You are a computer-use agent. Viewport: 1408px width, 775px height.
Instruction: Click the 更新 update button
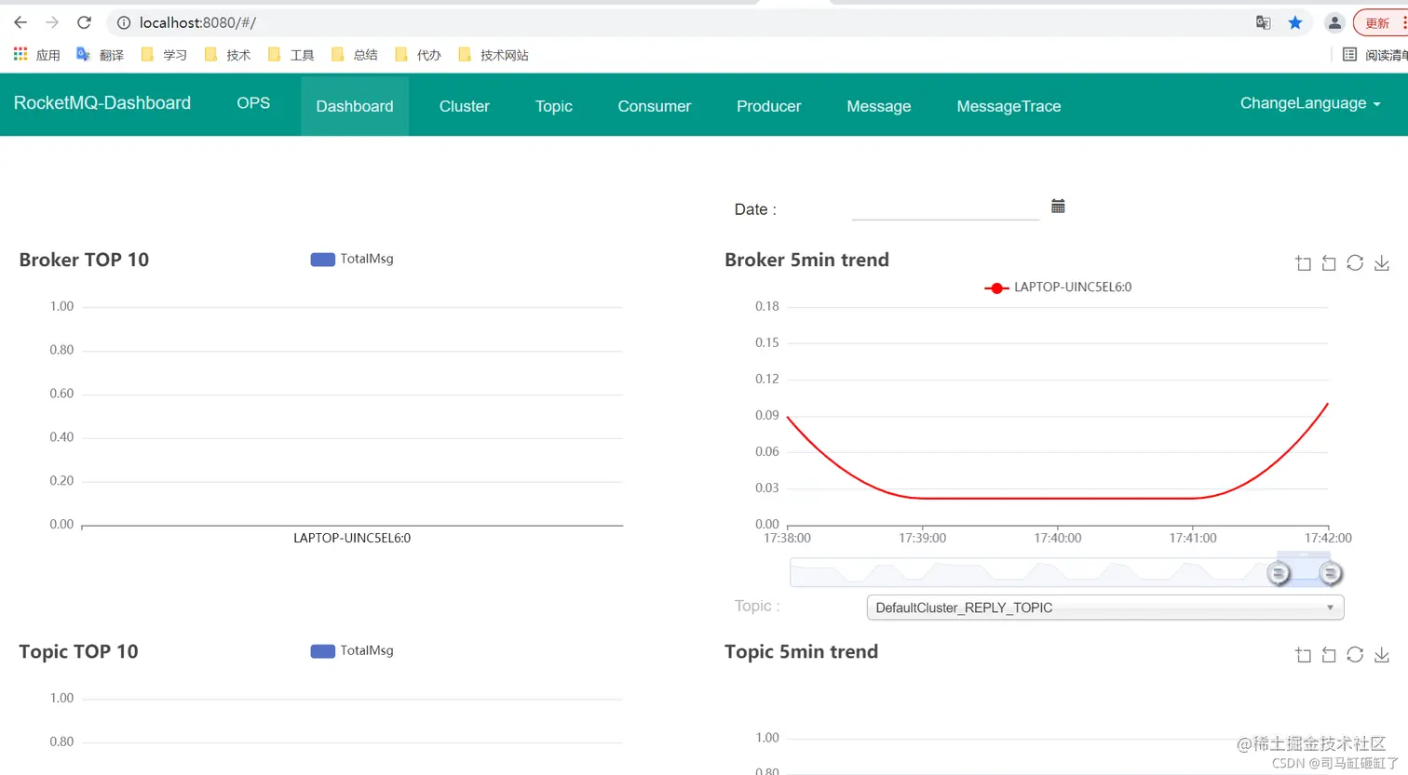[1380, 23]
